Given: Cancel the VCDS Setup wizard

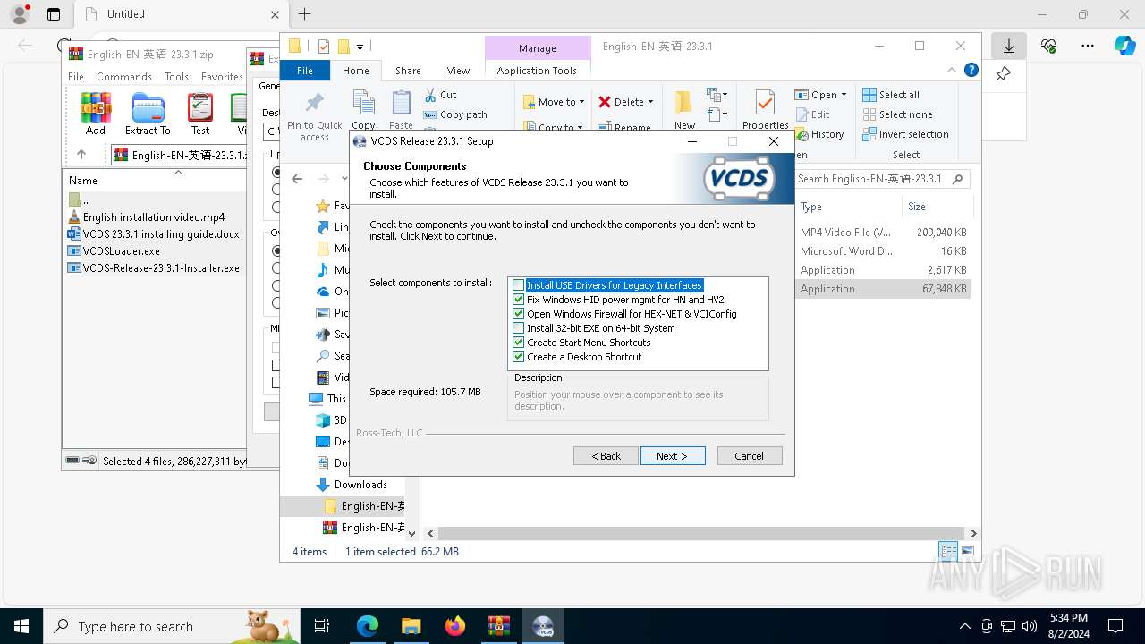Looking at the screenshot, I should pyautogui.click(x=750, y=456).
